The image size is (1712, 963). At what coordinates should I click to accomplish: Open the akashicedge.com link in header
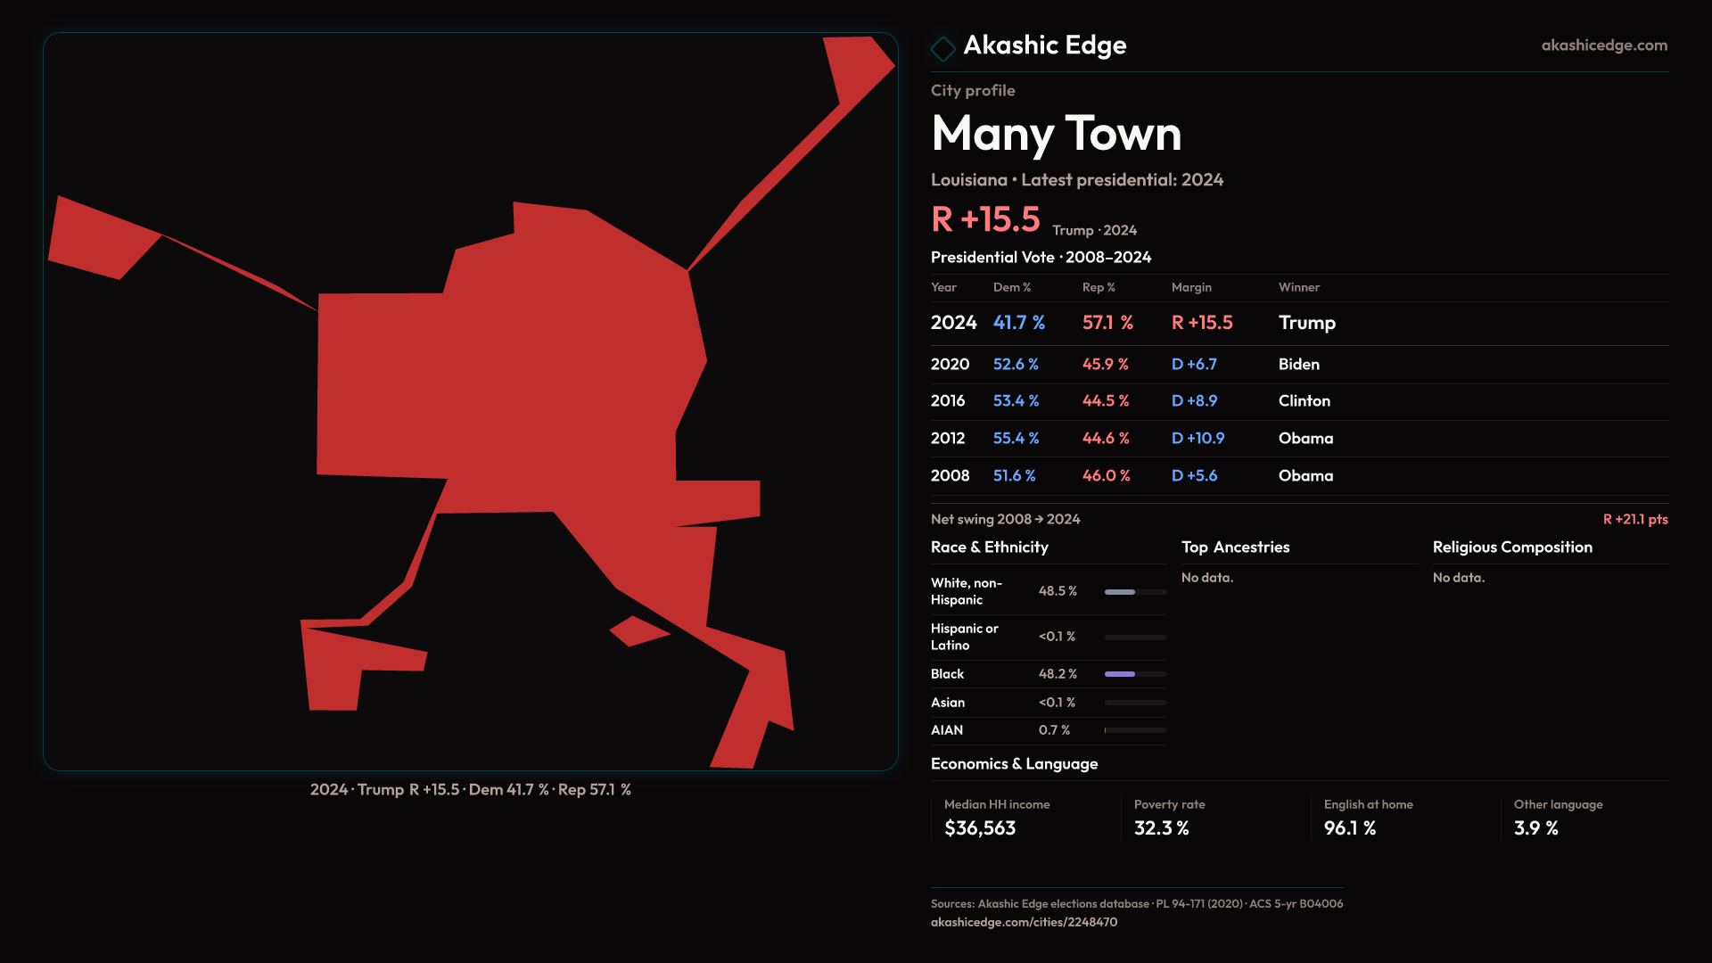pyautogui.click(x=1603, y=45)
